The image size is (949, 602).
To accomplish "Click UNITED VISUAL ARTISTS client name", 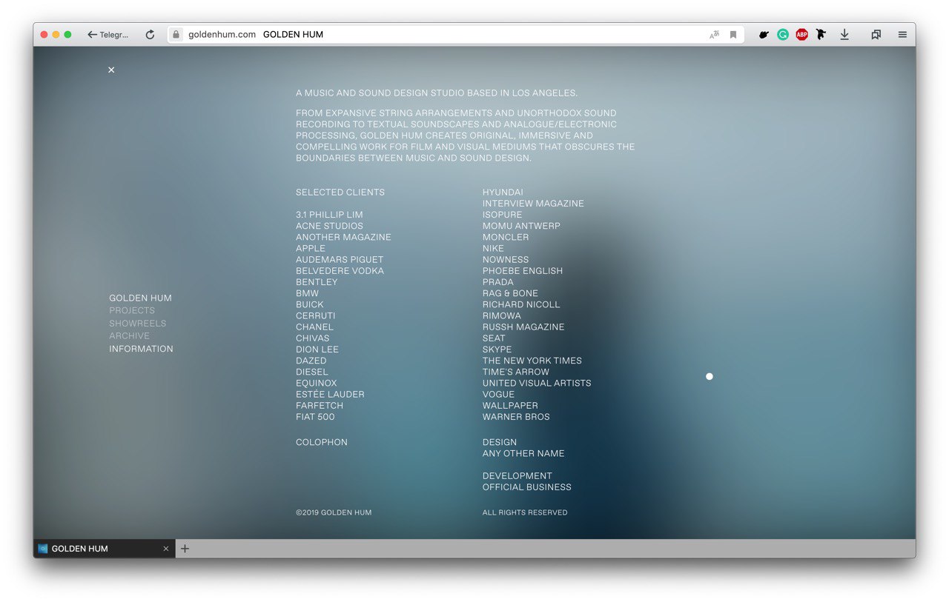I will (537, 384).
